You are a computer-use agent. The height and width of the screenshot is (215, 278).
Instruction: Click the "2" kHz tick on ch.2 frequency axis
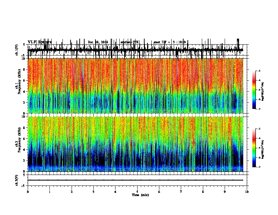coord(24,161)
